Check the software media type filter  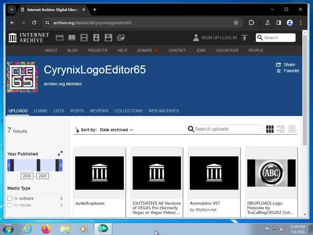[9, 198]
